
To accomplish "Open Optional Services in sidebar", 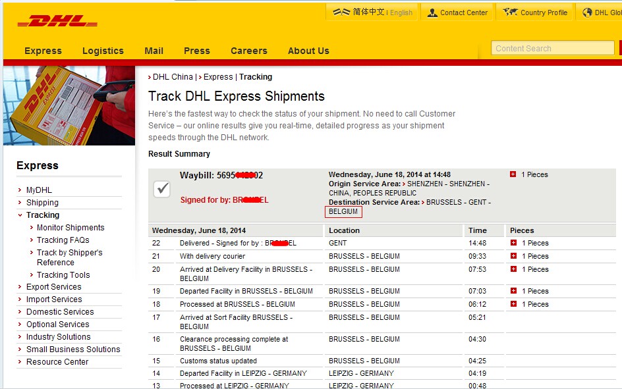I will pyautogui.click(x=58, y=324).
